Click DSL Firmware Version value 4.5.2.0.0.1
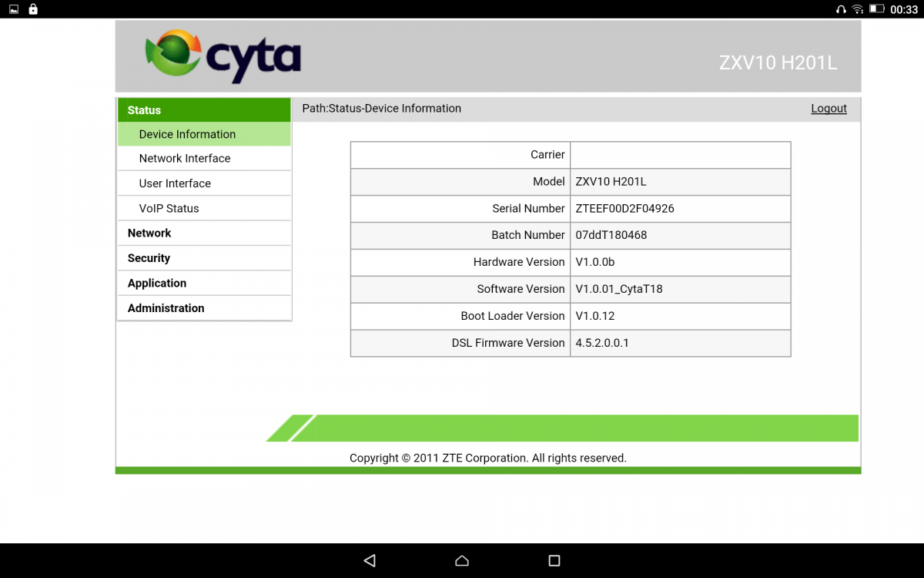924x578 pixels. [601, 343]
